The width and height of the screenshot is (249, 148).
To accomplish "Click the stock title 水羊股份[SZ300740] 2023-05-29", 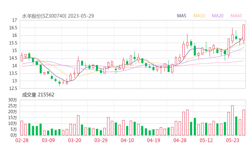I will point(58,16).
